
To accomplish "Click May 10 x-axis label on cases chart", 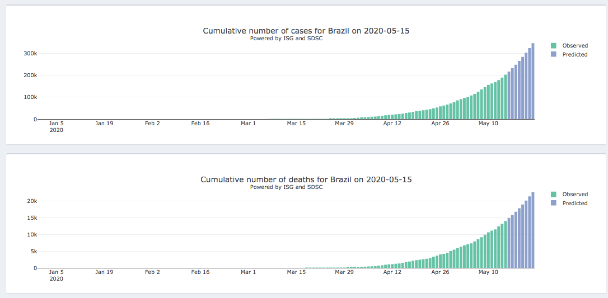I will point(488,123).
